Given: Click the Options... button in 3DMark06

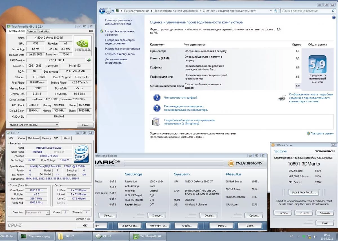Looking at the screenshot, I should click(255, 215).
